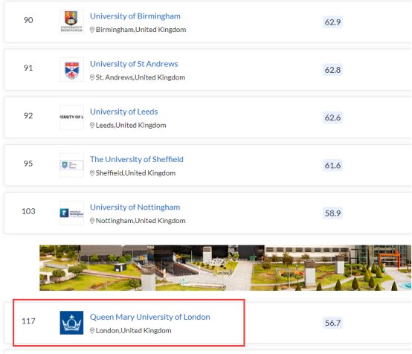Screen dimensions: 412x354
Task: Click location pin beside London, United Kingdom
Action: click(x=92, y=331)
